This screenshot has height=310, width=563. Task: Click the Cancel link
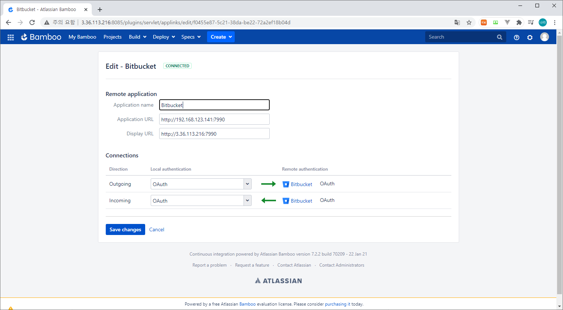coord(157,229)
